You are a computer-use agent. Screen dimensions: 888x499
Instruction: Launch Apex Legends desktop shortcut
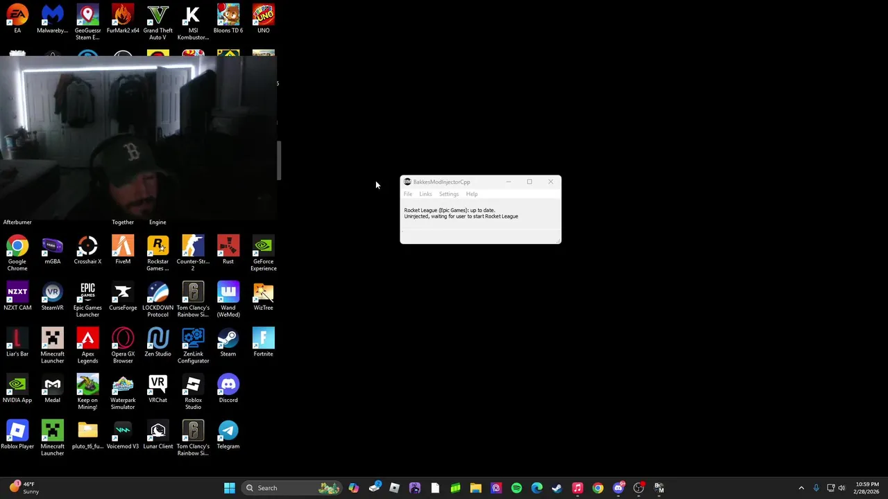click(87, 346)
